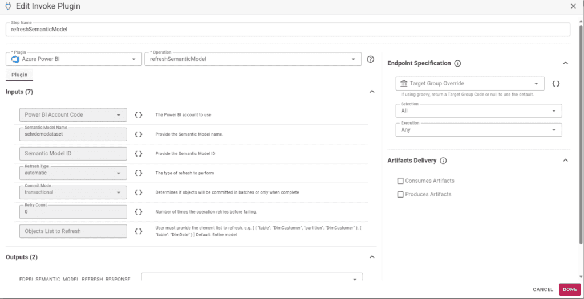Open the Execution dropdown set to Any
Screen dimensions: 584x299
pos(478,130)
